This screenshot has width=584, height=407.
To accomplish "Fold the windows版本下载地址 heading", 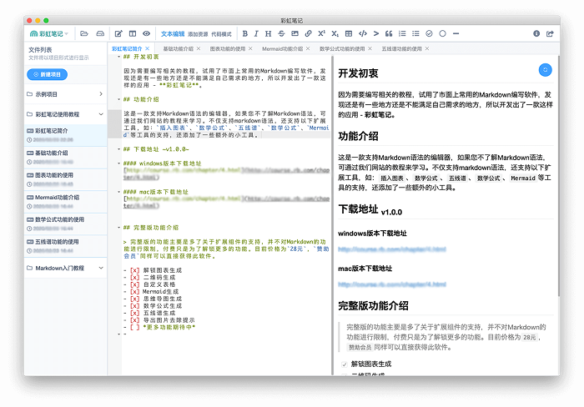I will (x=118, y=163).
